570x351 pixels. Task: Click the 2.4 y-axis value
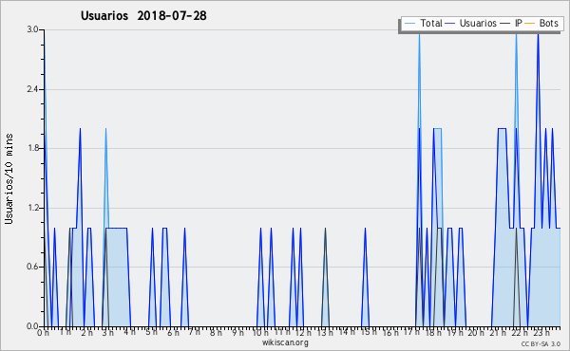click(x=33, y=89)
